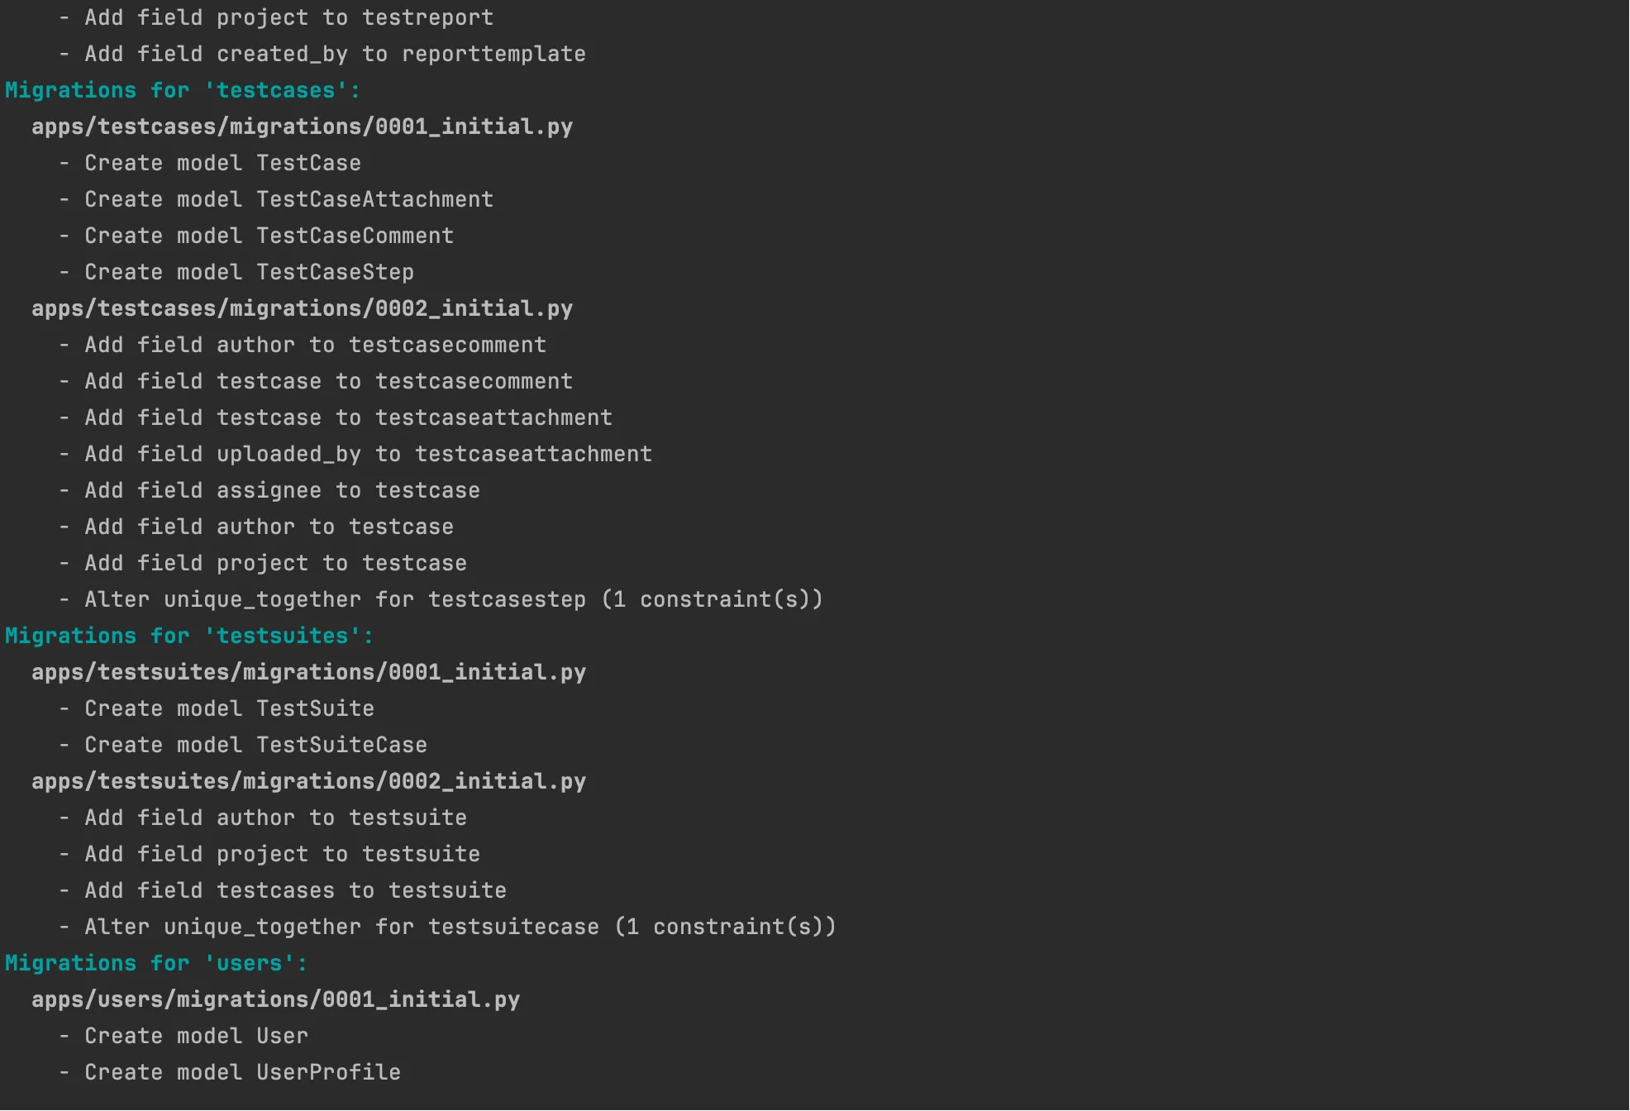
Task: Open the apps/users/migrations/0001_initial.py file path
Action: coord(275,999)
